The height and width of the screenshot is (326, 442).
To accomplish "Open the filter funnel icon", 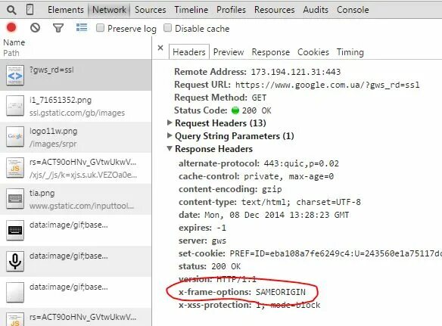I will 58,28.
